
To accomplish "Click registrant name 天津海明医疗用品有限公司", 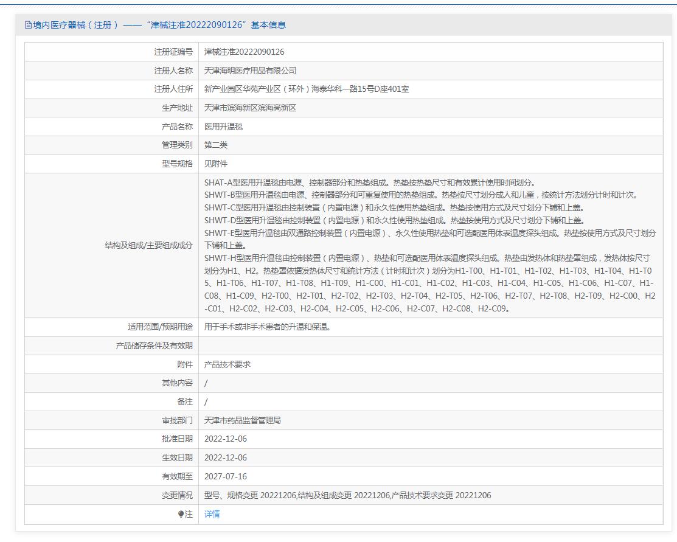I will click(250, 71).
